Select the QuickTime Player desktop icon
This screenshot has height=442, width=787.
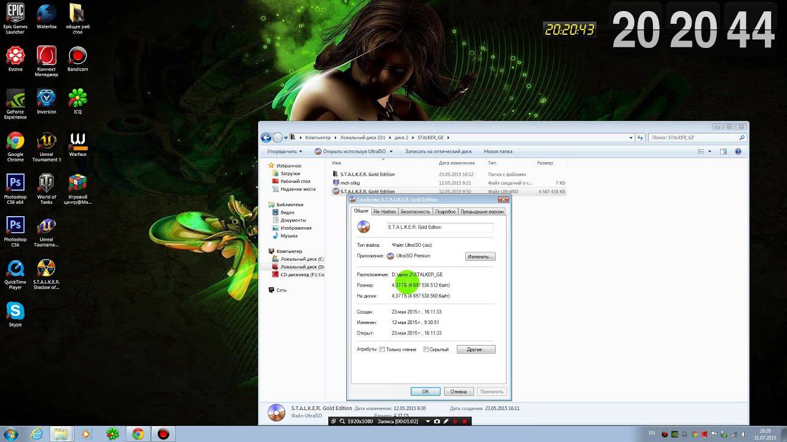[x=15, y=275]
